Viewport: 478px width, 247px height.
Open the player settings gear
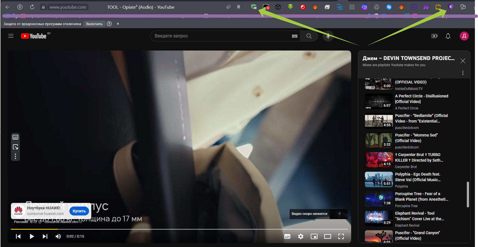tap(300, 236)
